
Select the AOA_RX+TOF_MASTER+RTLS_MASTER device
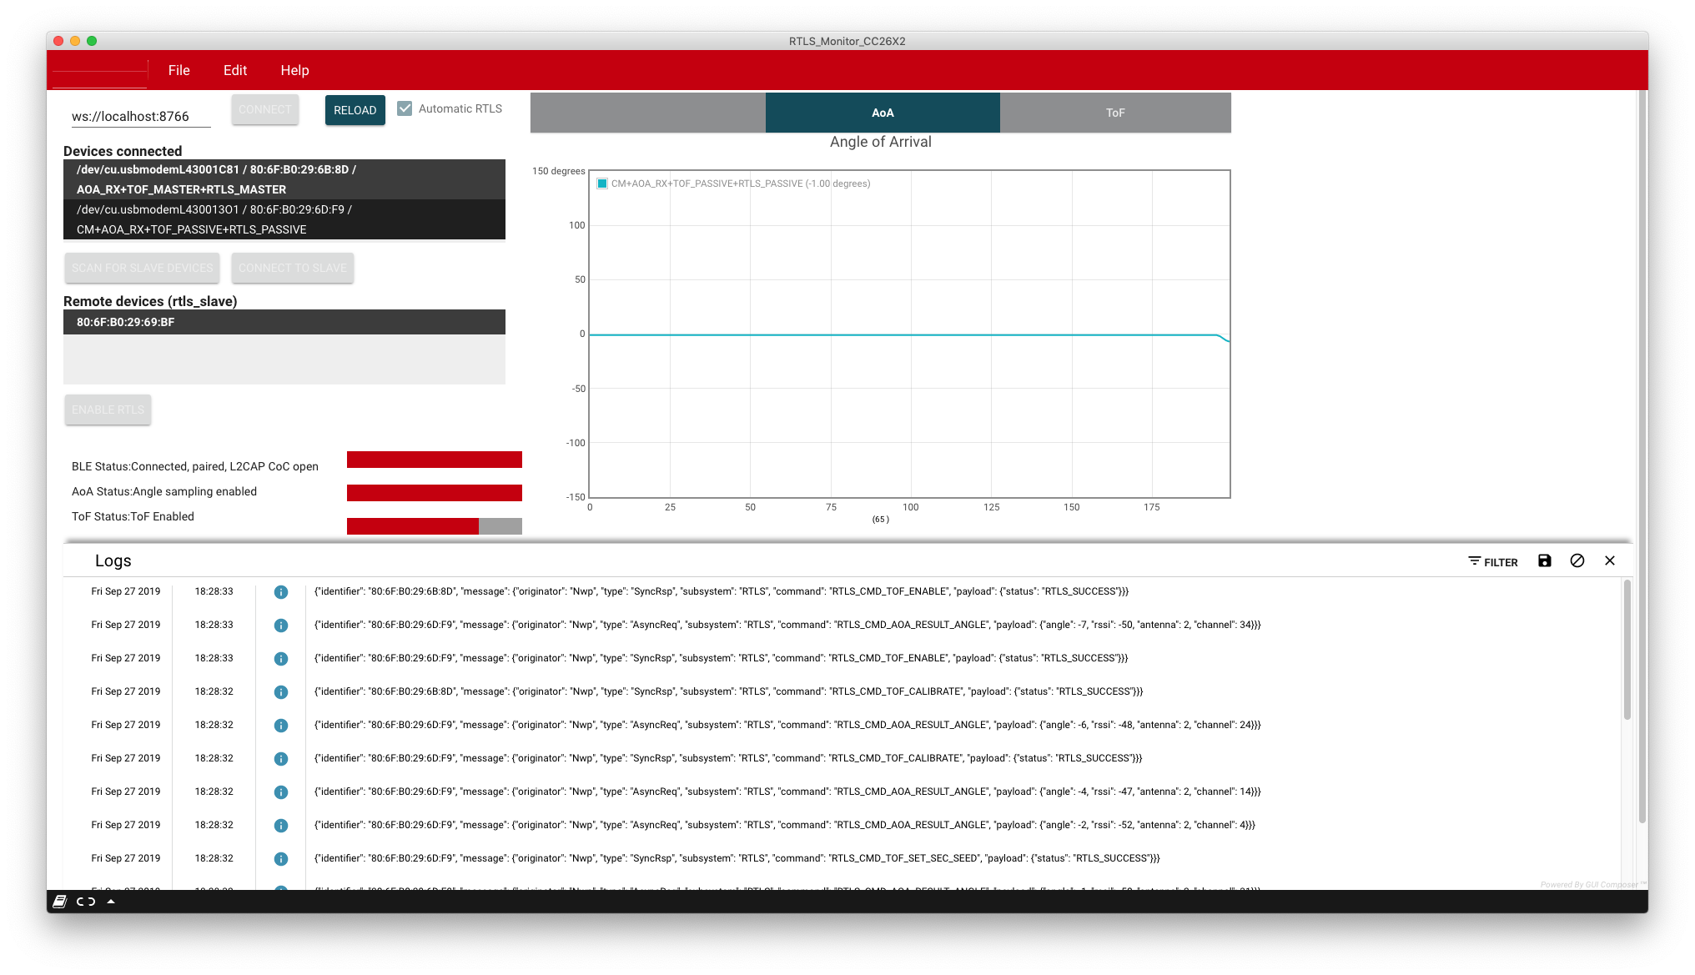pyautogui.click(x=284, y=179)
